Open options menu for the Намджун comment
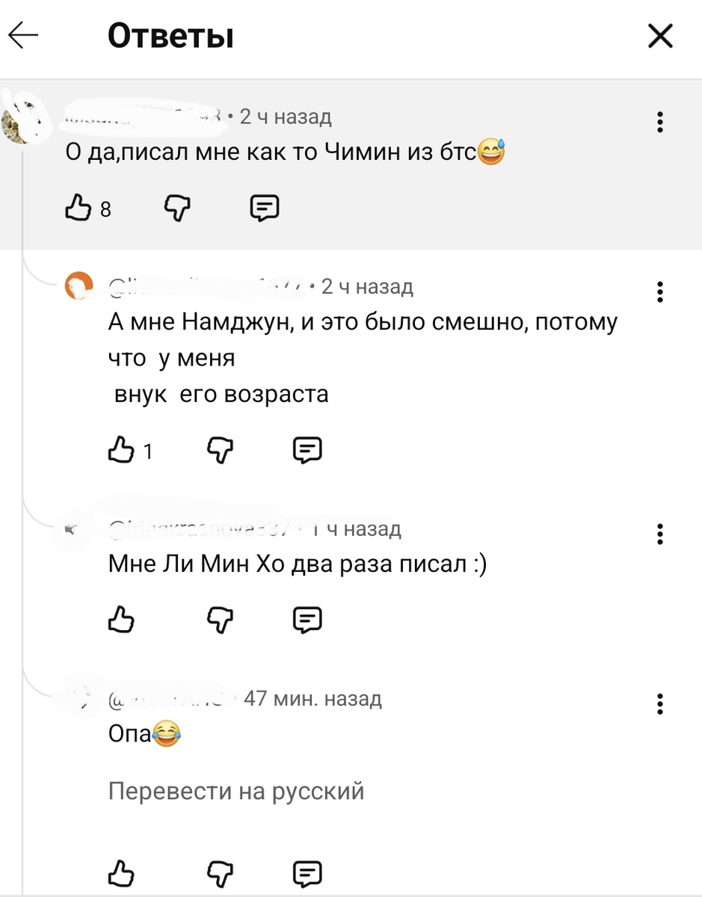 tap(659, 293)
